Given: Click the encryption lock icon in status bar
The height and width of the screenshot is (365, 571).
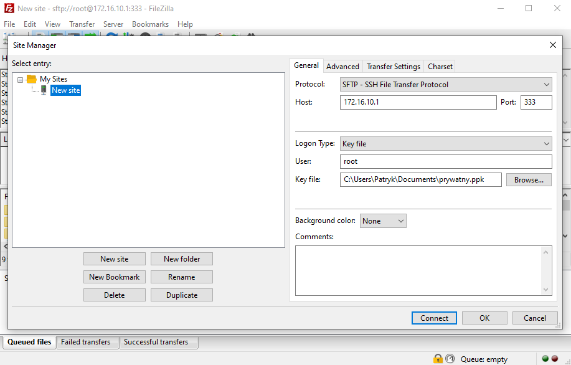Looking at the screenshot, I should click(x=438, y=359).
